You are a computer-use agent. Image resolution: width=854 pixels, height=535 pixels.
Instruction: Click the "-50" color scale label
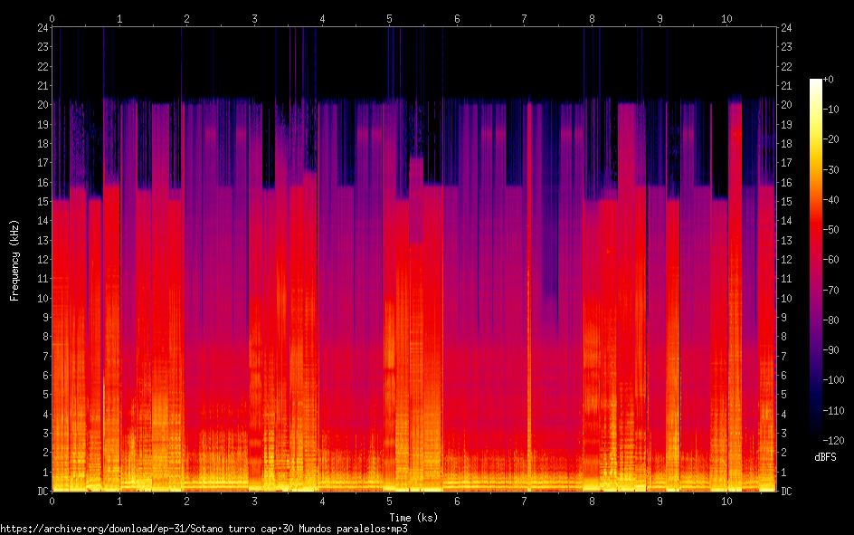tap(830, 230)
